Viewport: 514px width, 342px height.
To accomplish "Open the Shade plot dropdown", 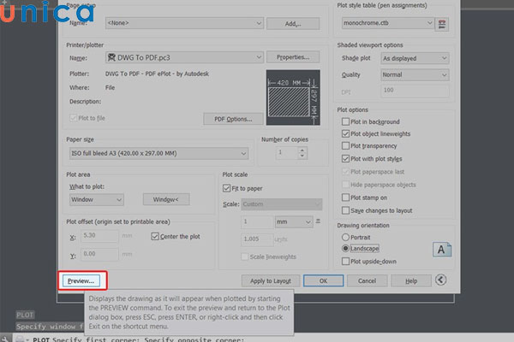I will click(415, 58).
